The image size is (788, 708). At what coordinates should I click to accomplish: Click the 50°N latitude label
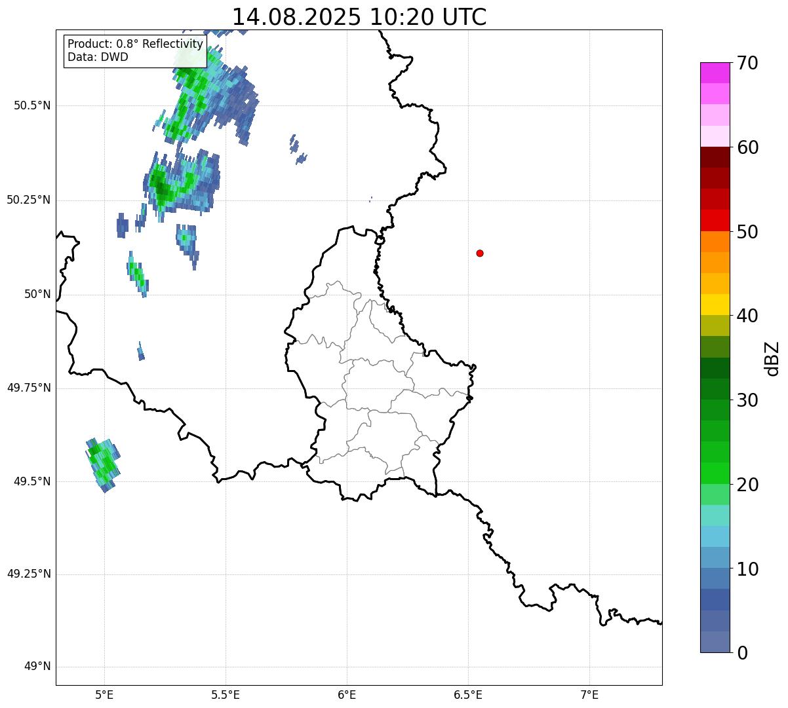click(x=37, y=295)
